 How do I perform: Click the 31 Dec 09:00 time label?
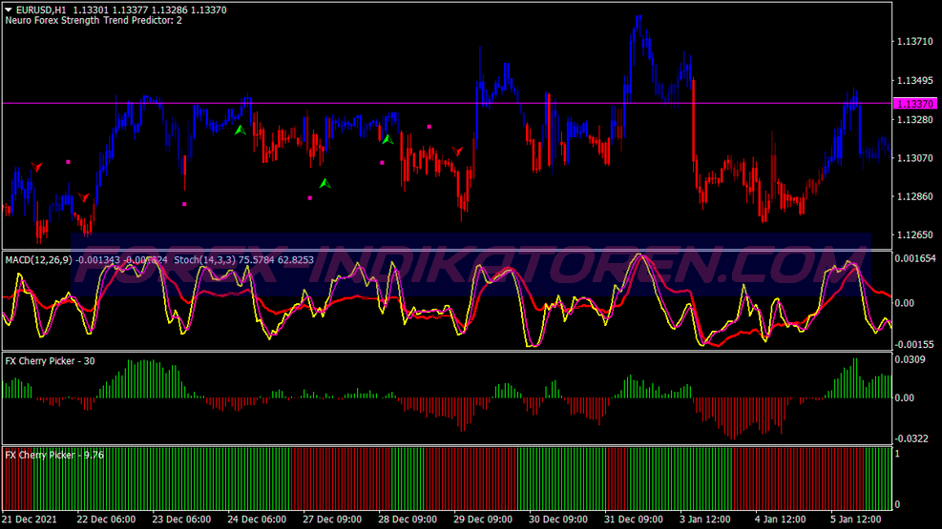click(x=633, y=519)
